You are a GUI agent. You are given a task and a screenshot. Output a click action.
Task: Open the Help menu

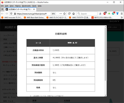tap(40, 6)
